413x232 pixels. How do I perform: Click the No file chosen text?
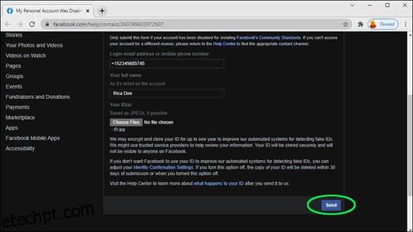coord(159,122)
